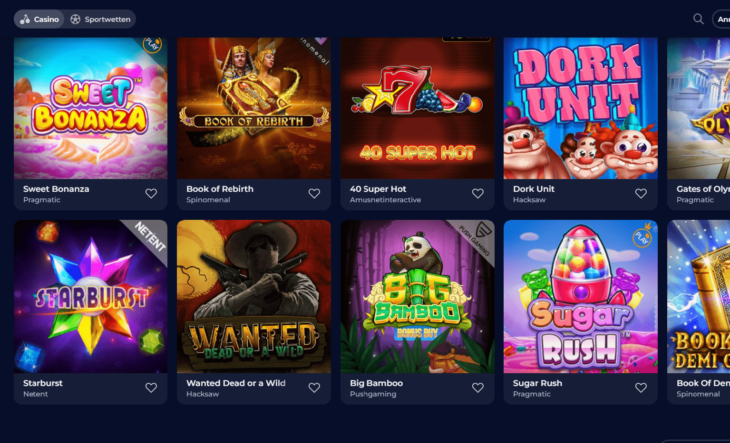Click the partially visible Anmelden button
Viewport: 730px width, 443px height.
click(721, 19)
